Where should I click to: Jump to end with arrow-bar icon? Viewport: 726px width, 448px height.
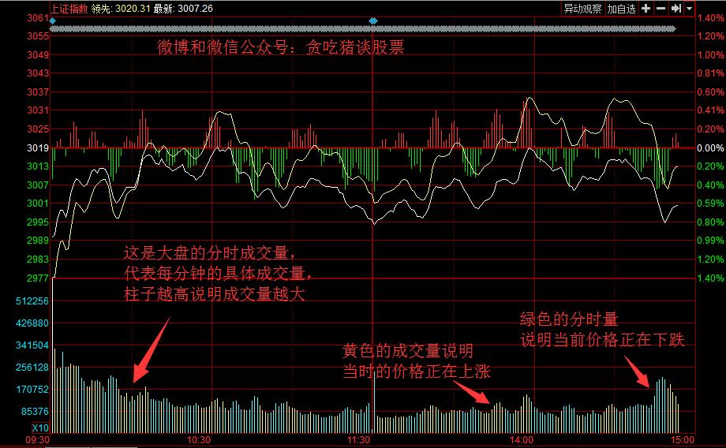676,9
